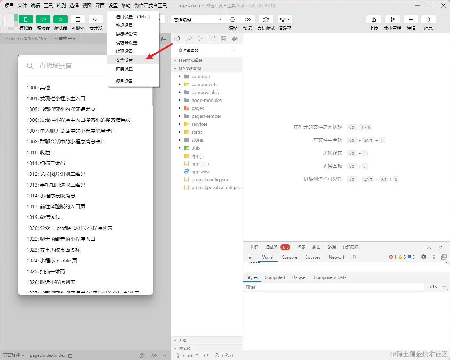
Task: Click the 上传 upload icon
Action: click(x=374, y=19)
